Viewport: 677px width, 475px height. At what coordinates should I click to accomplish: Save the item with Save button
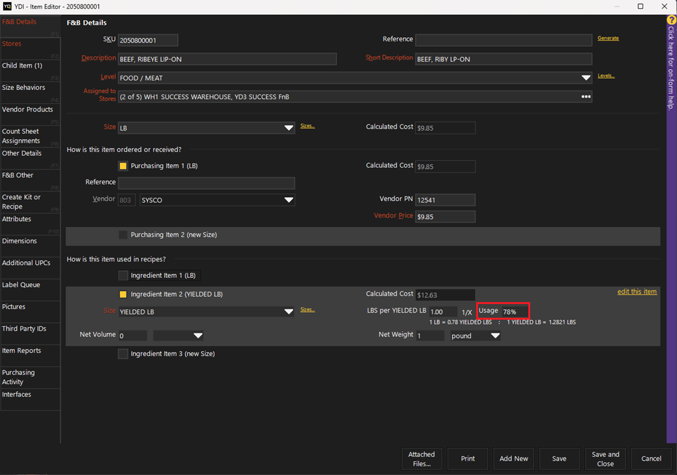coord(559,459)
